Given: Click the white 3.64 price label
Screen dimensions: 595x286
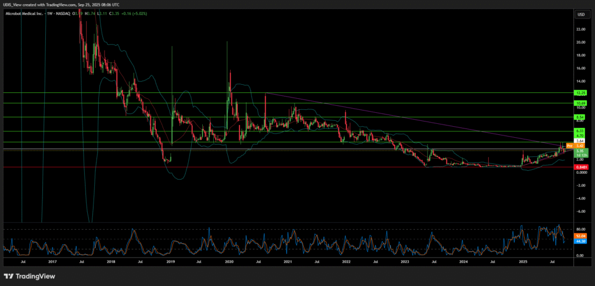Looking at the screenshot, I should coord(580,141).
